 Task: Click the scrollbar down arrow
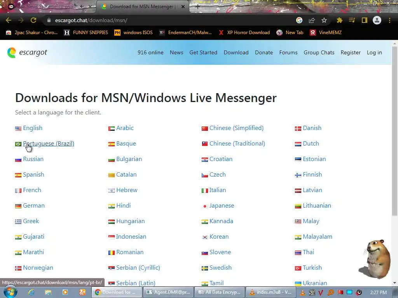tap(395, 283)
